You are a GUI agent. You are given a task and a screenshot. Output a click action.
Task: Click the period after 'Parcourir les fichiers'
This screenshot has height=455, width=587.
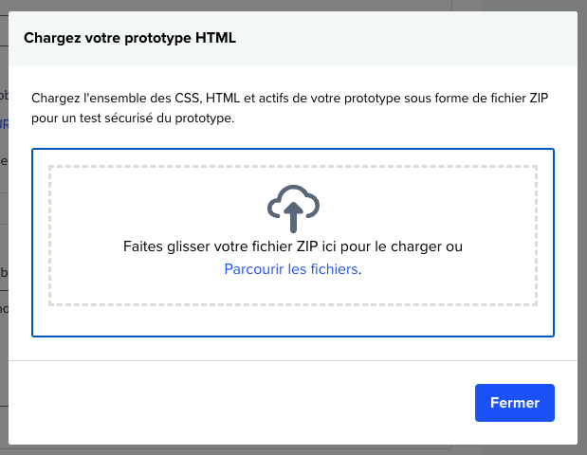click(x=361, y=270)
